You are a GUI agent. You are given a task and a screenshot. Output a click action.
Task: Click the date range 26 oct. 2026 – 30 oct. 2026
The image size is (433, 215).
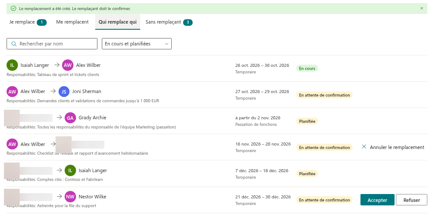coord(262,65)
